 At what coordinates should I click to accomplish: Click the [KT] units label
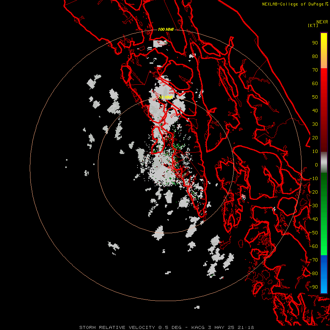point(313,25)
